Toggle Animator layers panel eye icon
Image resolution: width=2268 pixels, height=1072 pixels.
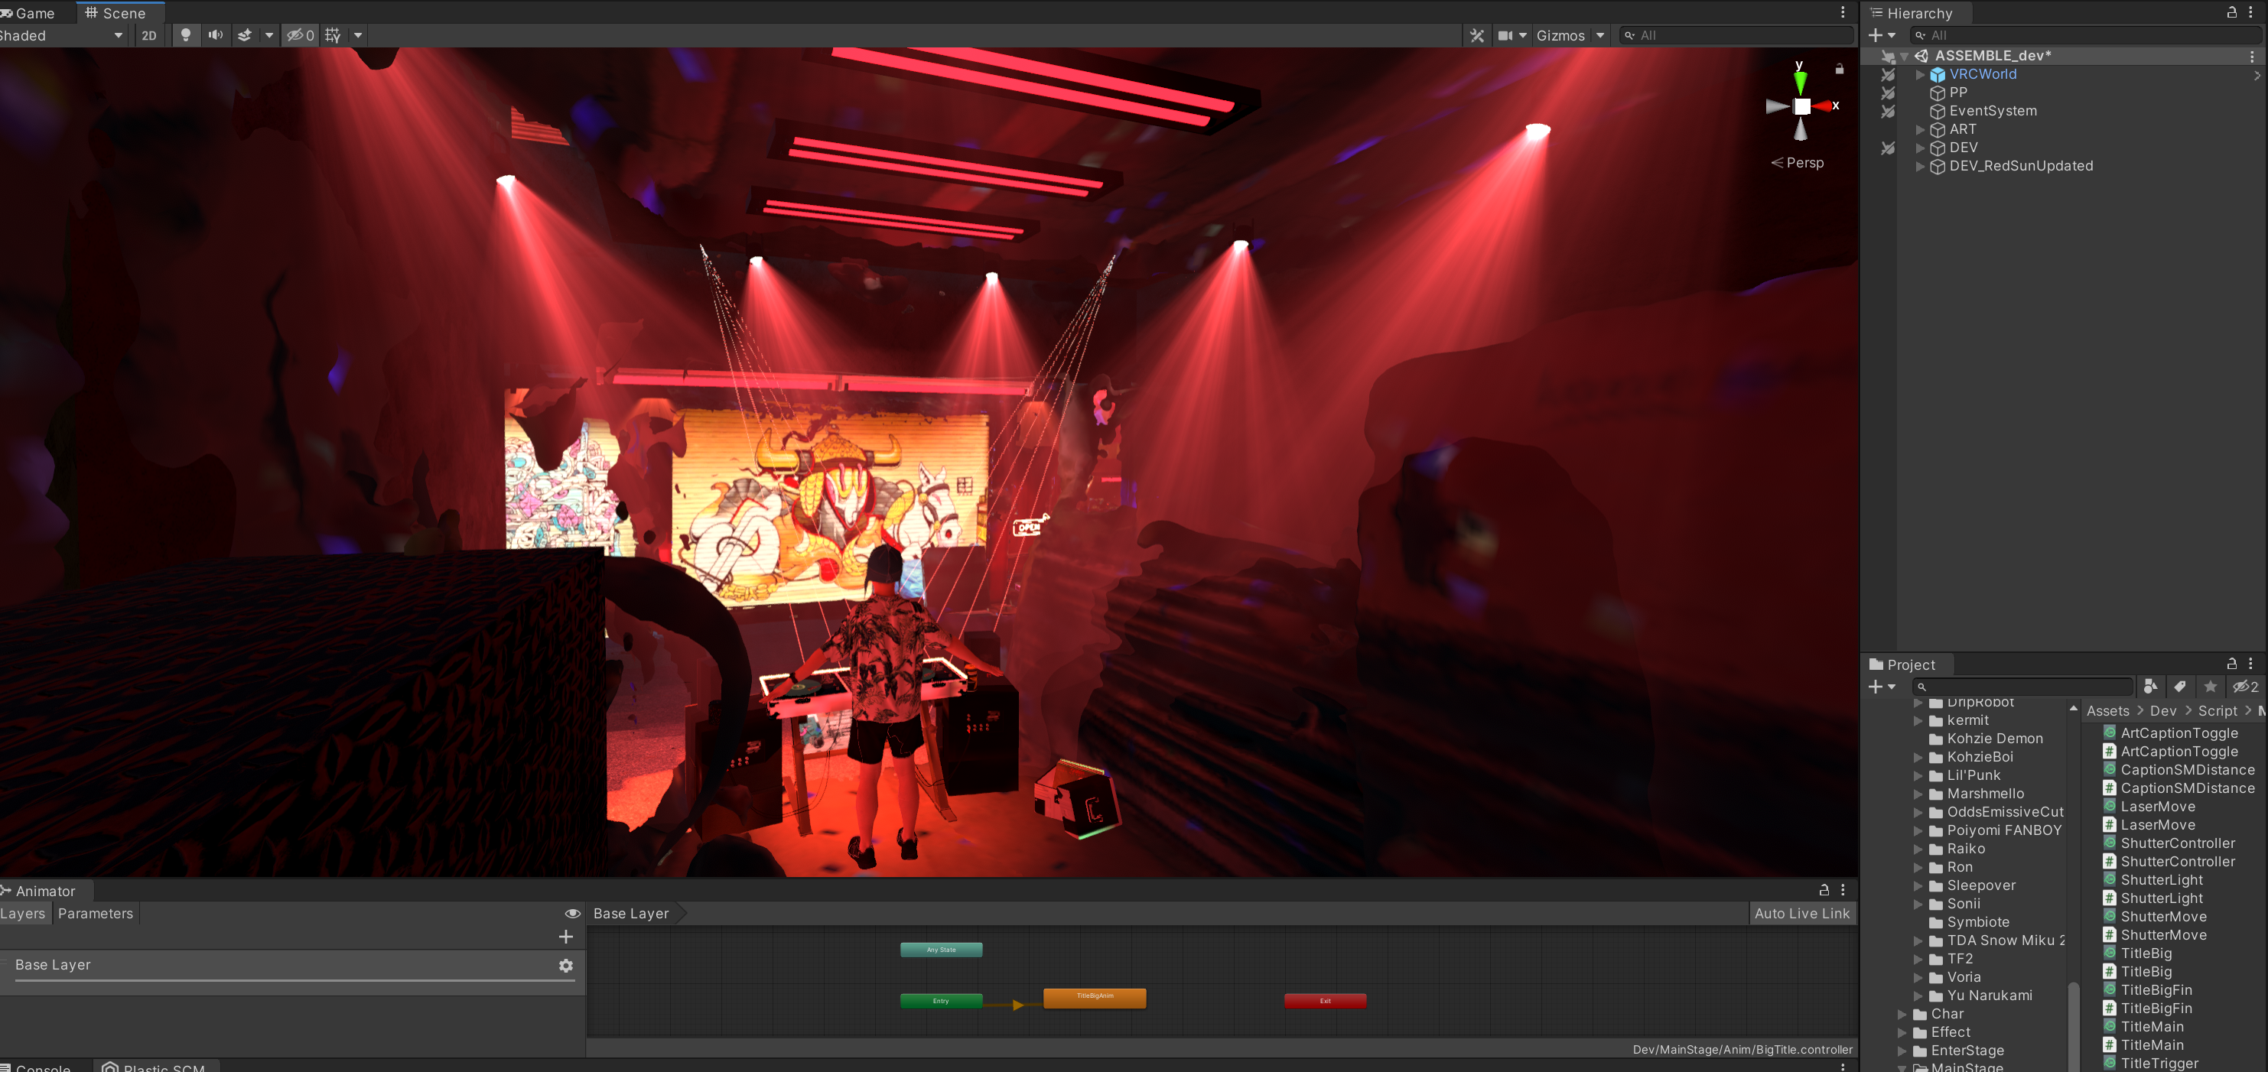(x=572, y=914)
